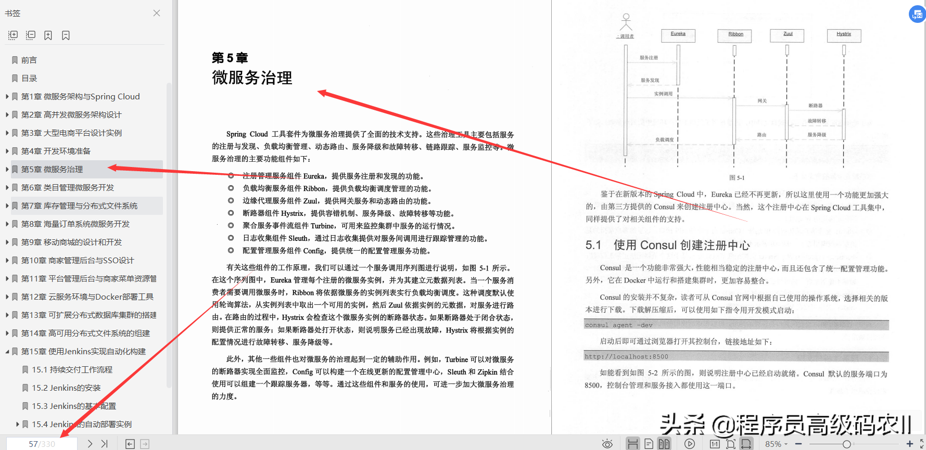926x450 pixels.
Task: Click the bookmarks panel vertical scrollbar
Action: click(x=169, y=234)
